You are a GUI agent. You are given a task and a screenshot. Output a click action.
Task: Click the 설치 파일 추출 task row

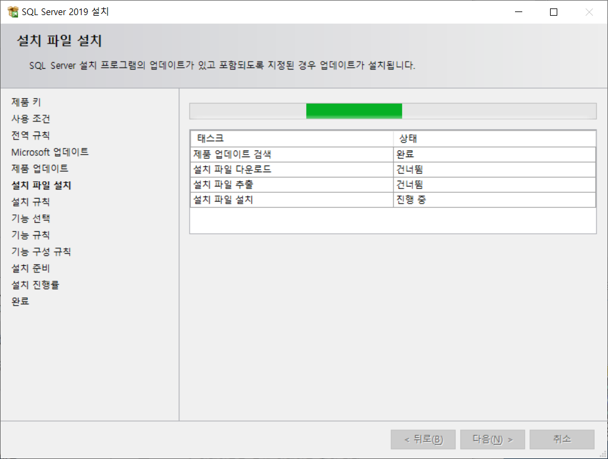point(393,185)
